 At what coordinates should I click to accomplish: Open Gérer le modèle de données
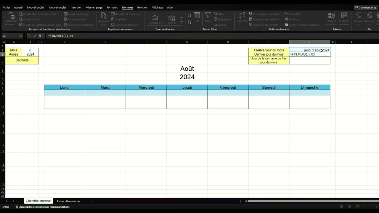click(x=302, y=25)
